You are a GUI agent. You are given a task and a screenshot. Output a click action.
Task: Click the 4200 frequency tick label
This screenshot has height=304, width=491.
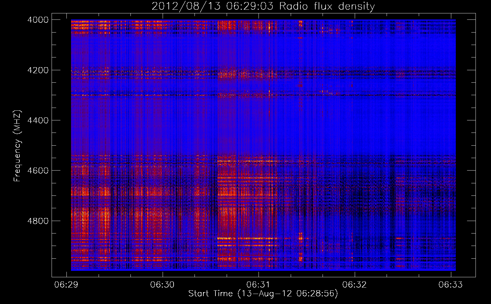pyautogui.click(x=38, y=70)
